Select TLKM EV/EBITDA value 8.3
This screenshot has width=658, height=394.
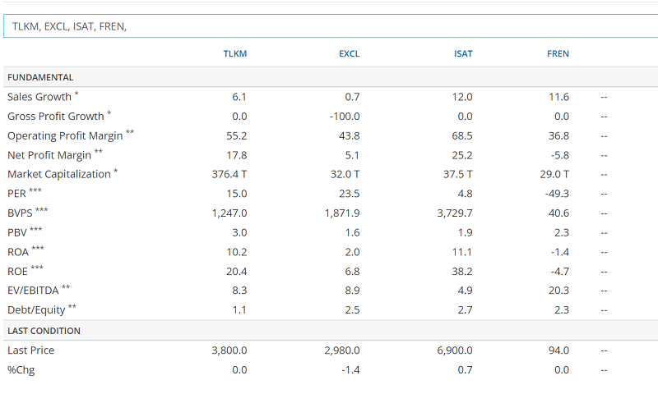pyautogui.click(x=239, y=291)
